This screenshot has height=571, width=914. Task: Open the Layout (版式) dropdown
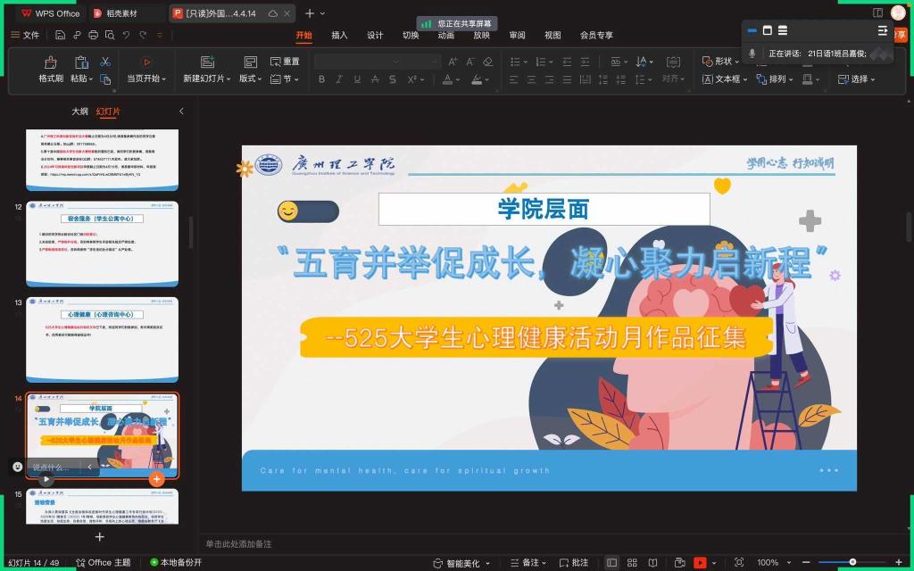[x=250, y=79]
